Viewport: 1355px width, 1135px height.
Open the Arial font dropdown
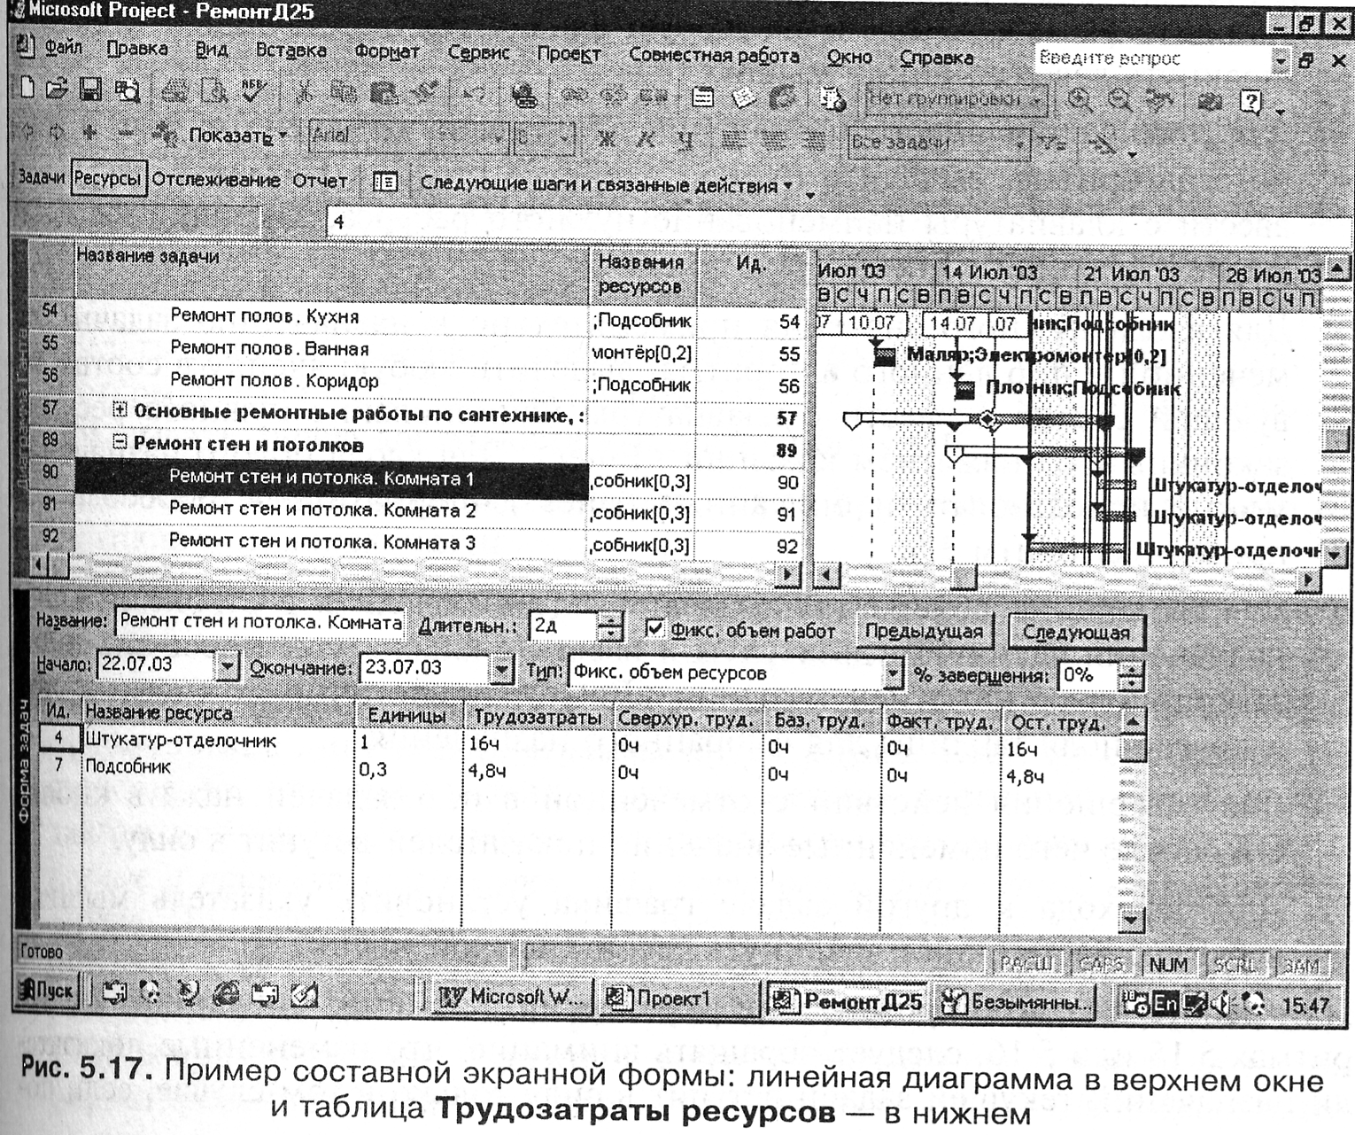point(499,138)
